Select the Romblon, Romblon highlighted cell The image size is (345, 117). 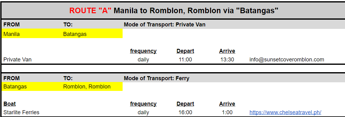pyautogui.click(x=92, y=87)
